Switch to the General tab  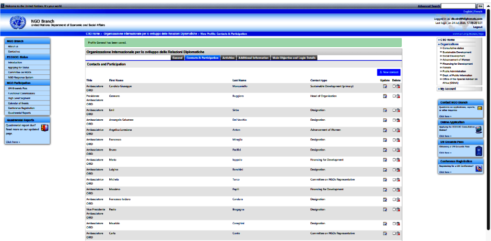(177, 58)
